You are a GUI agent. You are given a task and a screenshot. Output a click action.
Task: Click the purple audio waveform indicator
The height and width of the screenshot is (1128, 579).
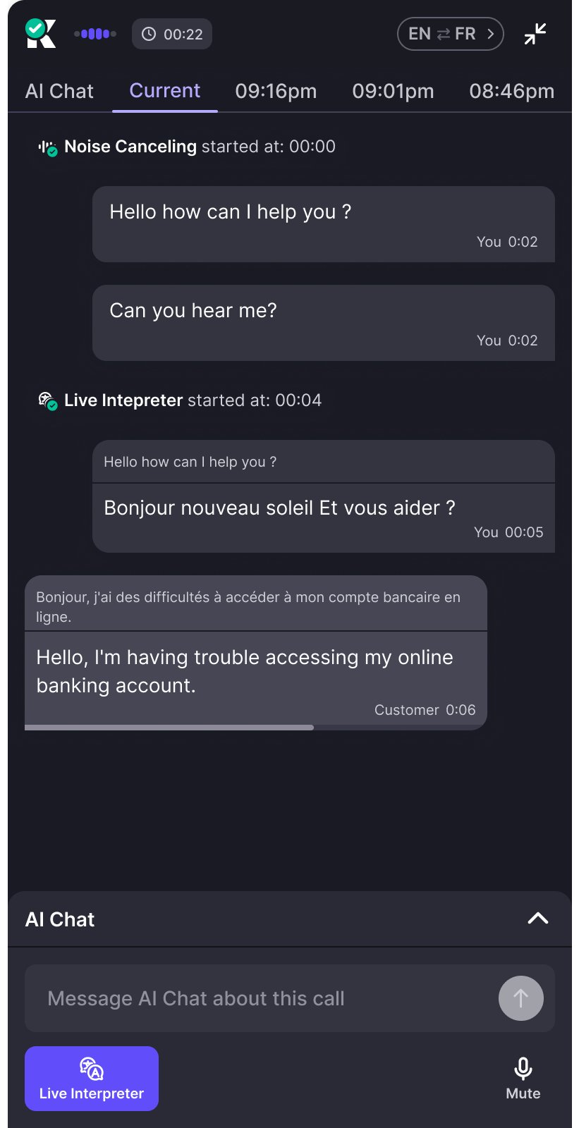coord(95,33)
